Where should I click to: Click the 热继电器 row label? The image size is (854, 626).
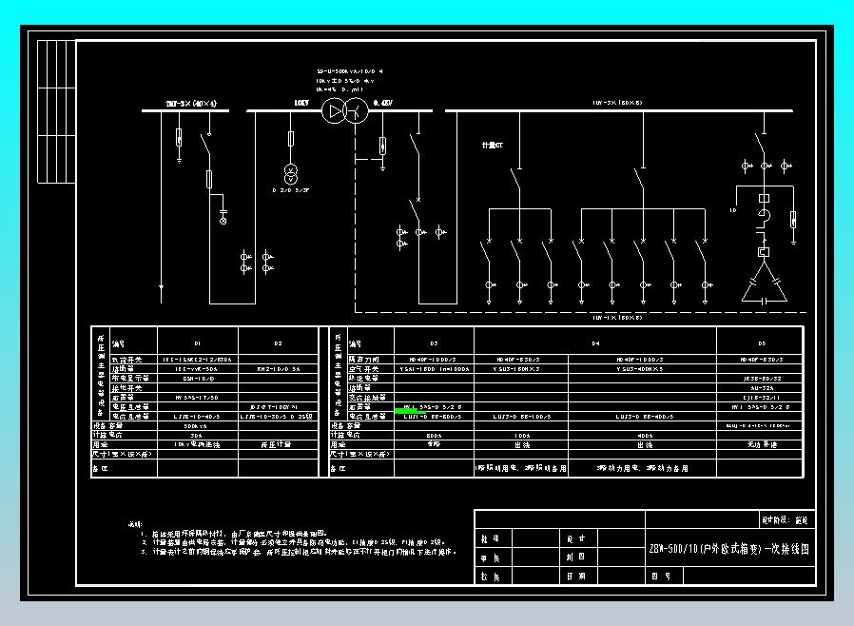364,378
